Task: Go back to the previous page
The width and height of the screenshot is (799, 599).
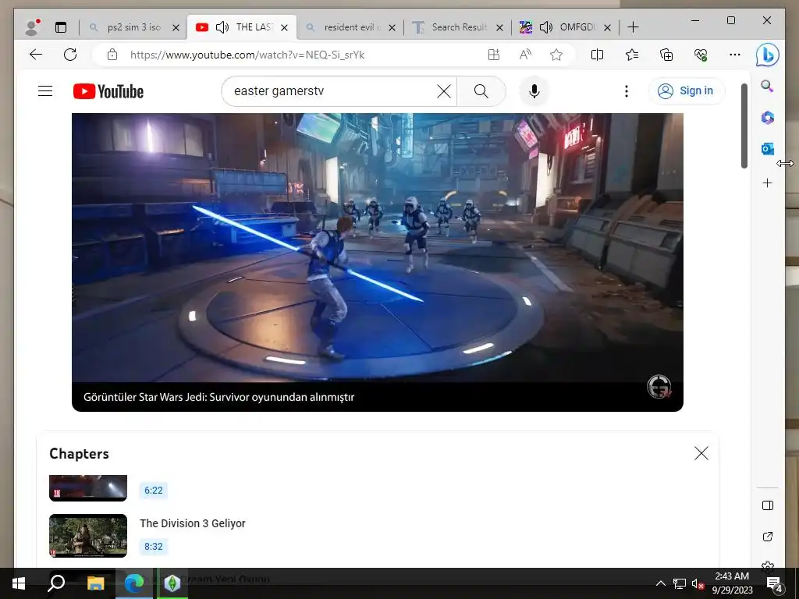Action: (36, 55)
